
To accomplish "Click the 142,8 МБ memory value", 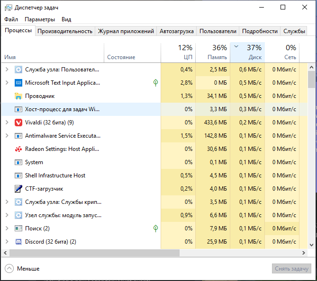I will 216,136.
